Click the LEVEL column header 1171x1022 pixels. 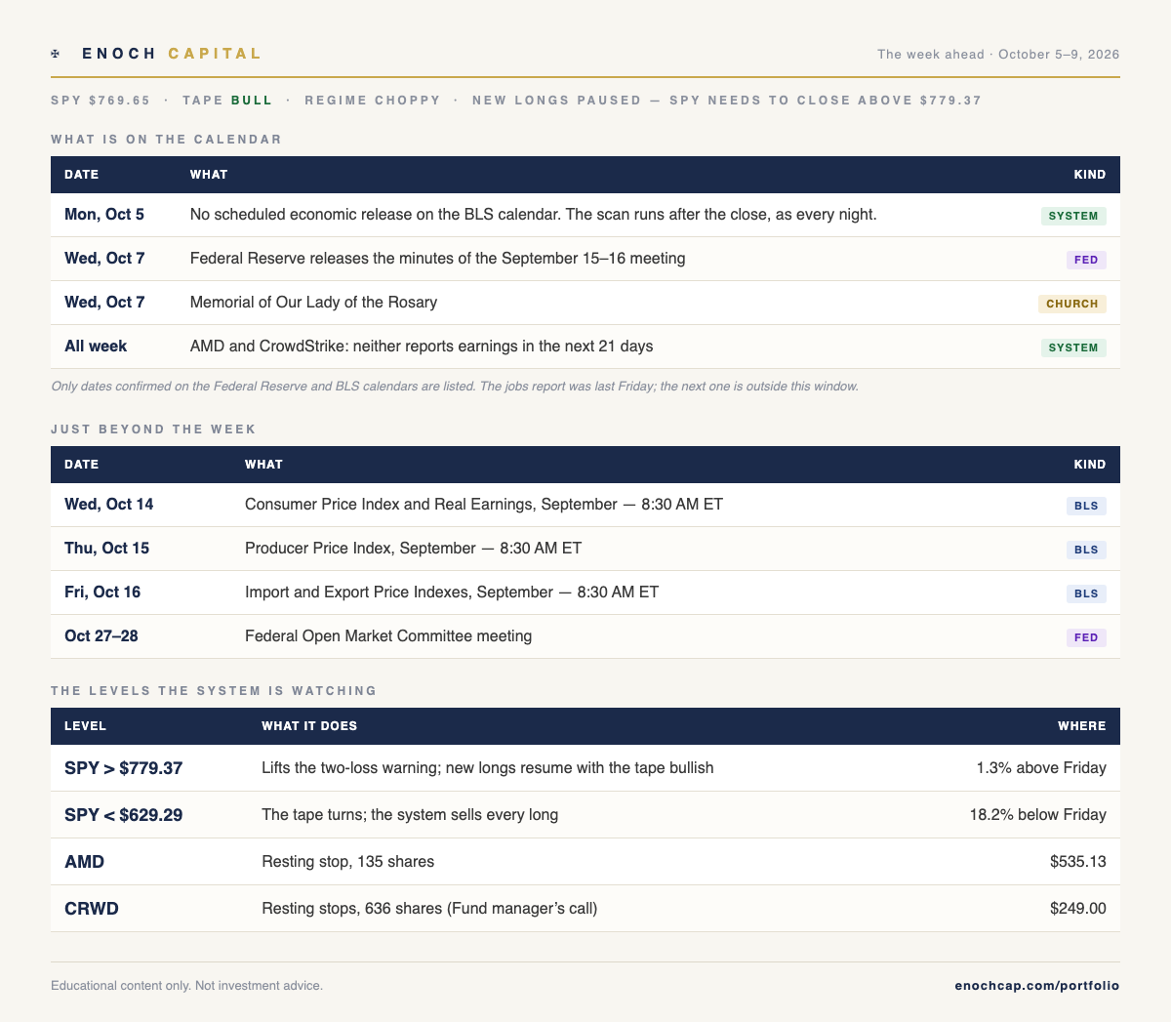pos(86,726)
